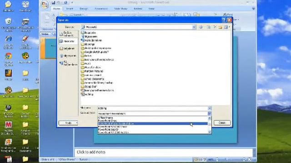The image size is (291, 163).
Task: Click the Undo icon in Quick Access Toolbar
Action: click(59, 3)
